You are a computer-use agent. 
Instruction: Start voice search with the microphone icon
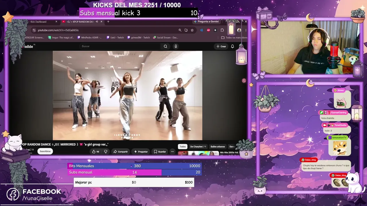176,46
